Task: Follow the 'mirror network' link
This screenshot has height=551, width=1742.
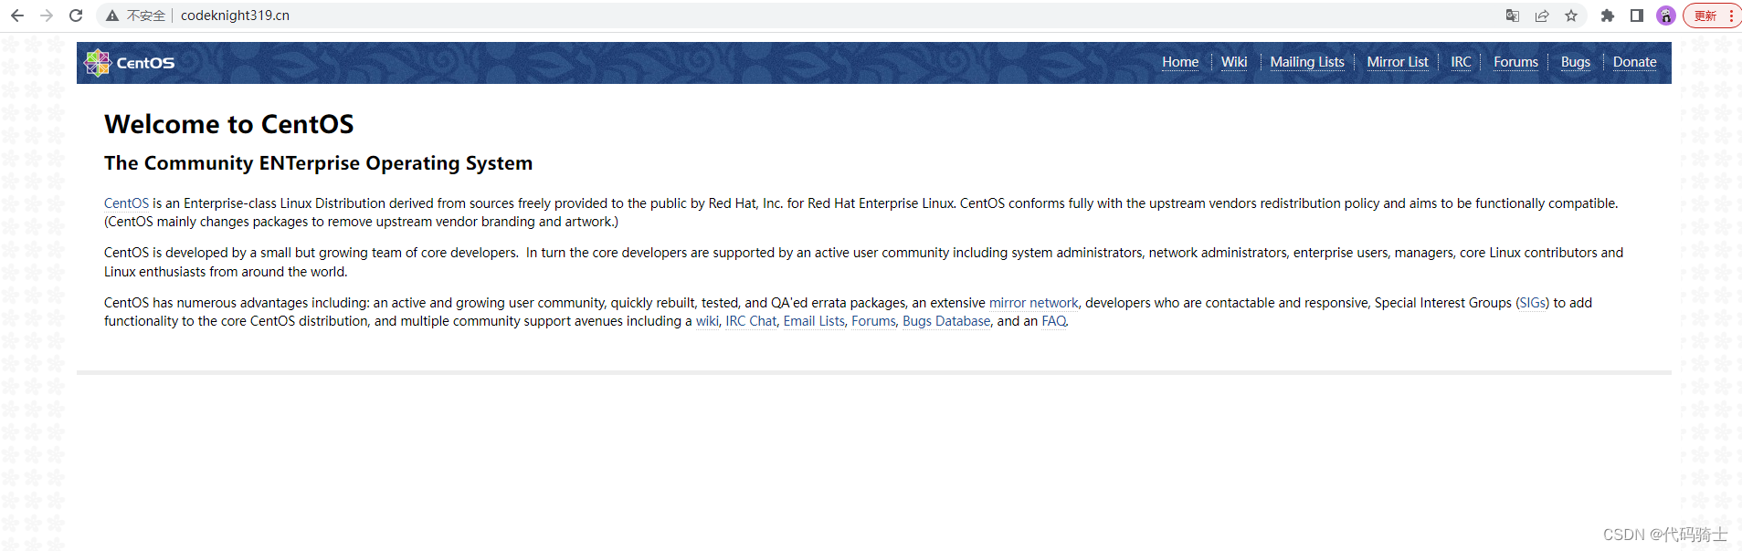Action: click(1033, 303)
